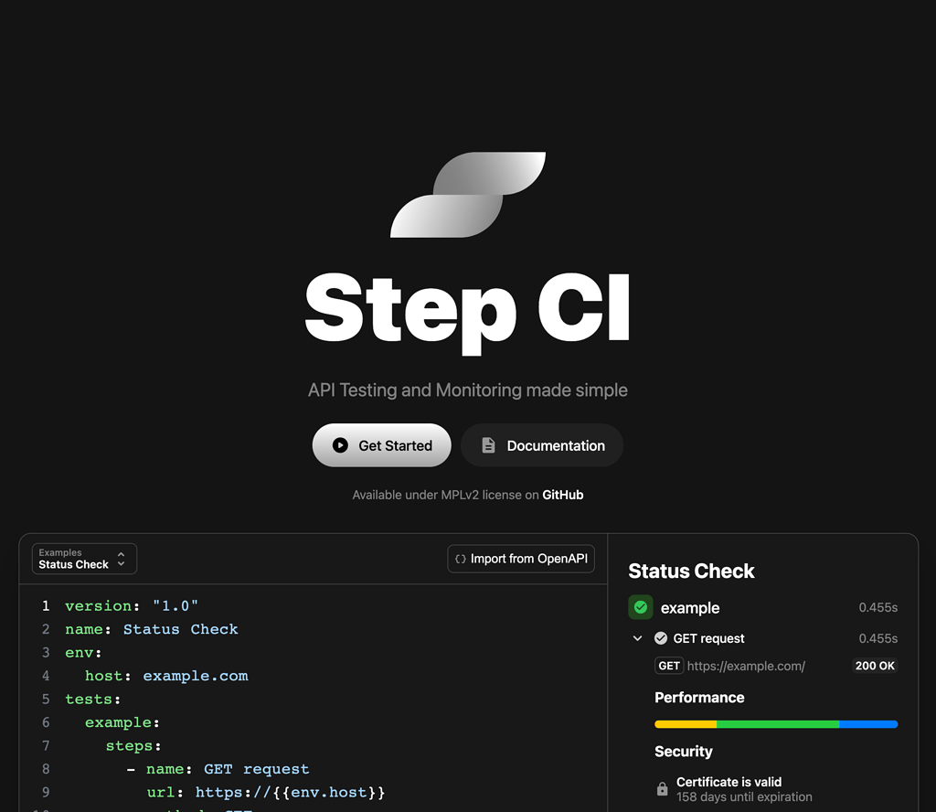Open the Examples dropdown showing Status Check
The height and width of the screenshot is (812, 936).
coord(83,559)
